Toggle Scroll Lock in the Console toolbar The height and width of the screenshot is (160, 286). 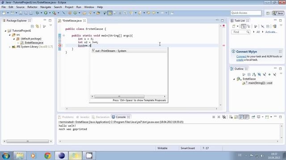coord(236,117)
